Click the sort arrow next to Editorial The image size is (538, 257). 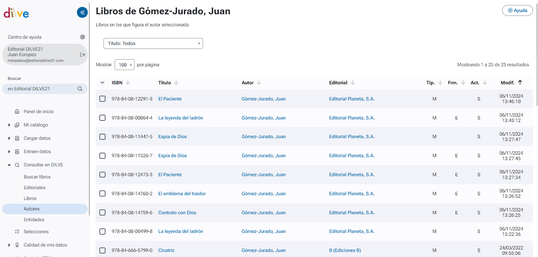pyautogui.click(x=353, y=82)
